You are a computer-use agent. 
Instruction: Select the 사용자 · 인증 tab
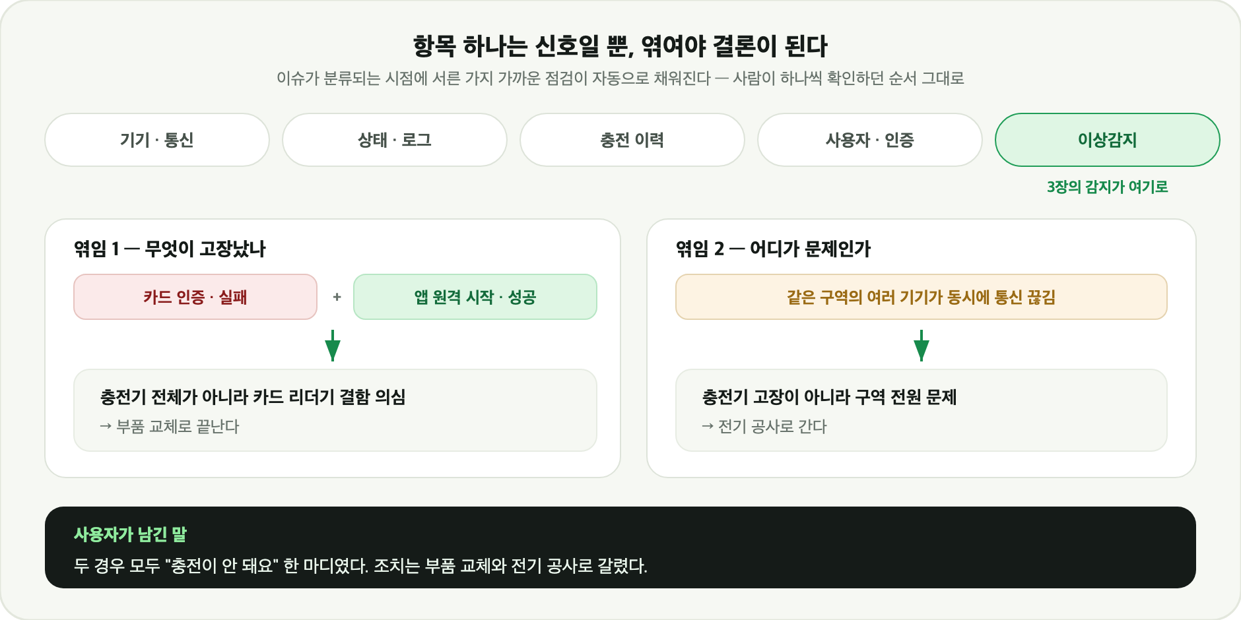click(870, 140)
